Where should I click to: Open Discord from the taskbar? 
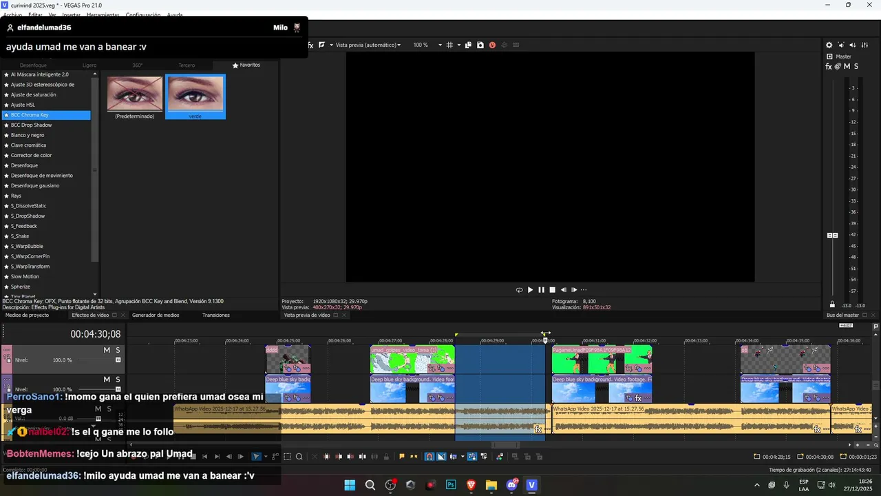(511, 485)
